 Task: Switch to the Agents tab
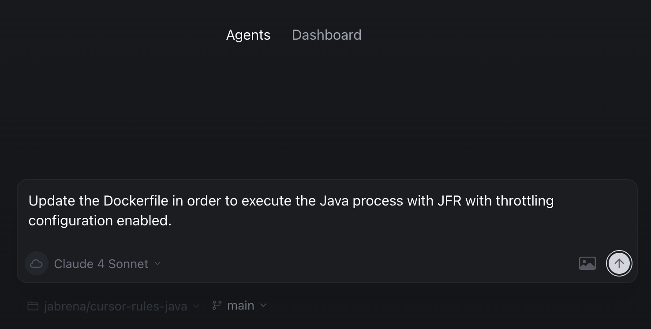tap(248, 35)
